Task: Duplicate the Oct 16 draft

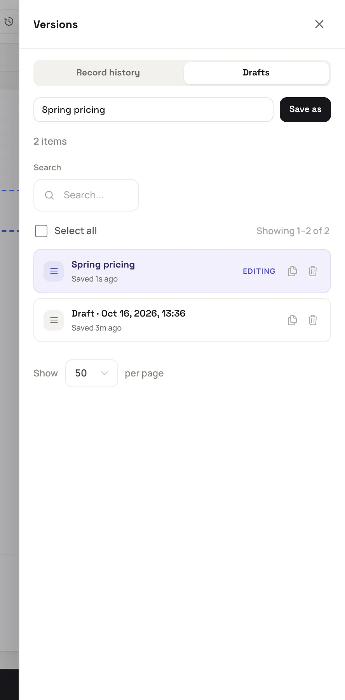Action: 293,320
